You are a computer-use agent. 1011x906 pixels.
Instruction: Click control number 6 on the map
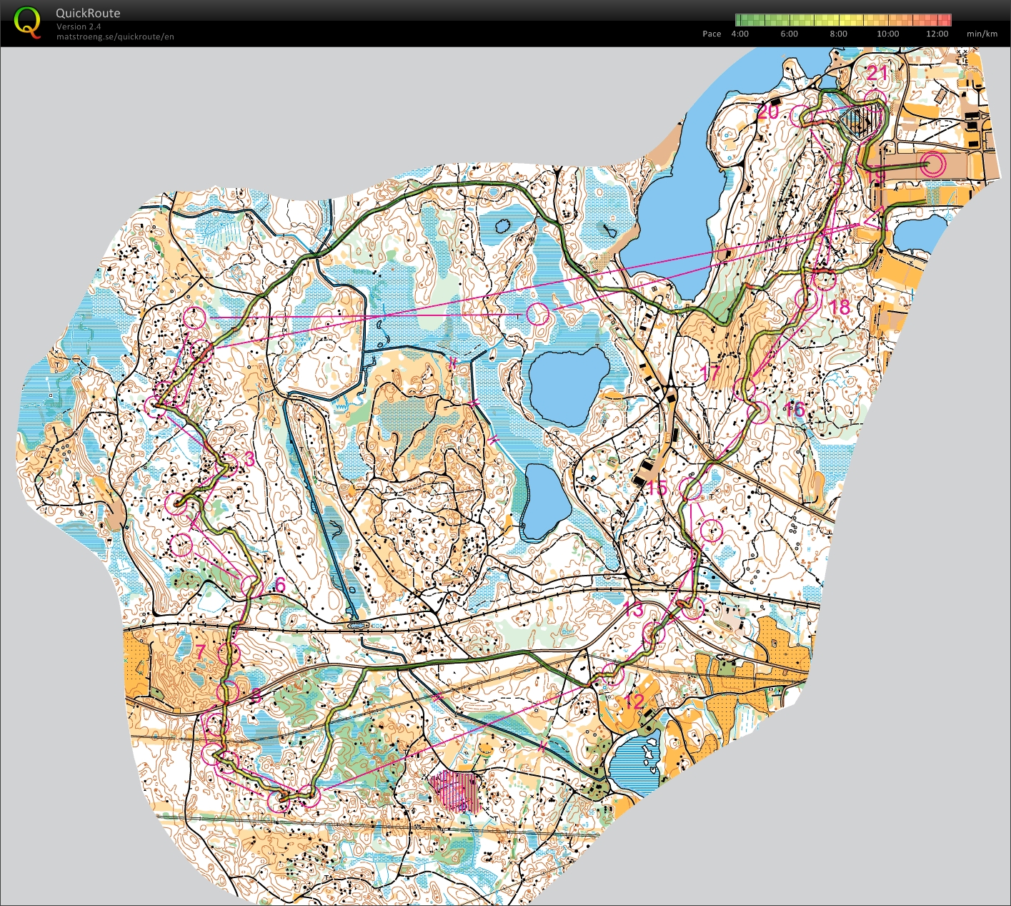tap(280, 586)
